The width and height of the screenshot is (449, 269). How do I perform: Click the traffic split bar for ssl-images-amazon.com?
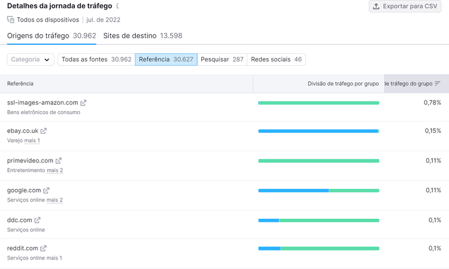[x=318, y=103]
